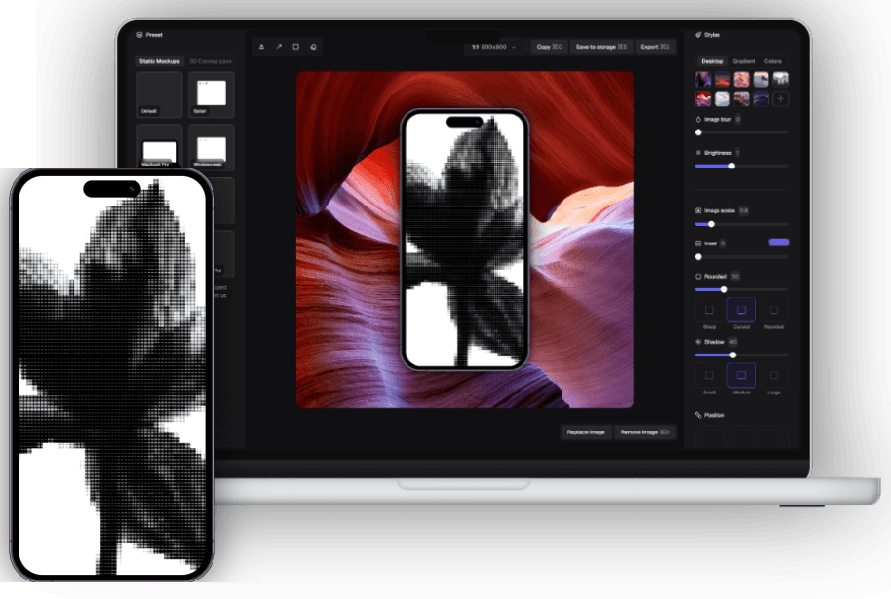Select the eraser tool in canvas toolbar
This screenshot has height=599, width=891.
313,47
